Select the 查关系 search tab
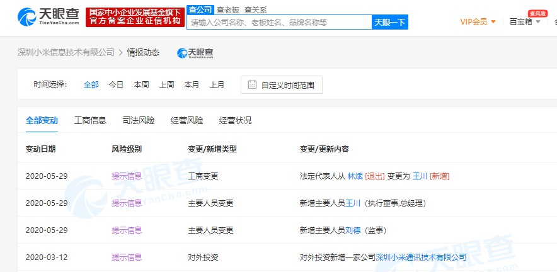The height and width of the screenshot is (272, 557). point(255,10)
